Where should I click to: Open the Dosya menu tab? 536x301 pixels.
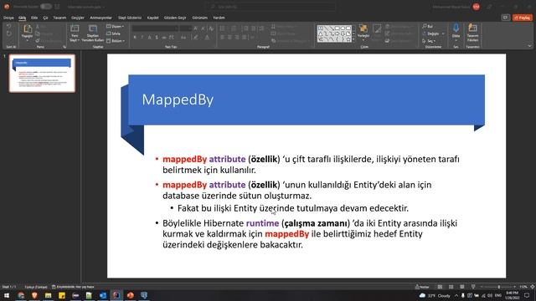coord(8,18)
